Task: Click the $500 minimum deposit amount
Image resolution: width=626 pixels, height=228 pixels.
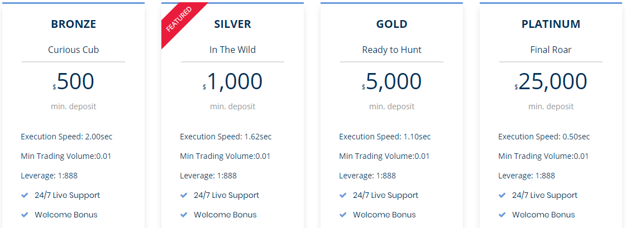Action: 74,81
